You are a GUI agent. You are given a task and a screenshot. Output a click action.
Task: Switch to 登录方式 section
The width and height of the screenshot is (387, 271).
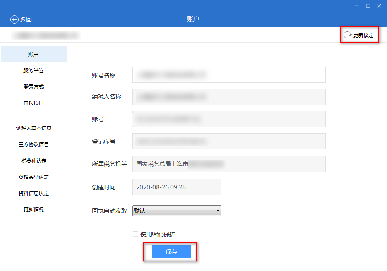[33, 87]
